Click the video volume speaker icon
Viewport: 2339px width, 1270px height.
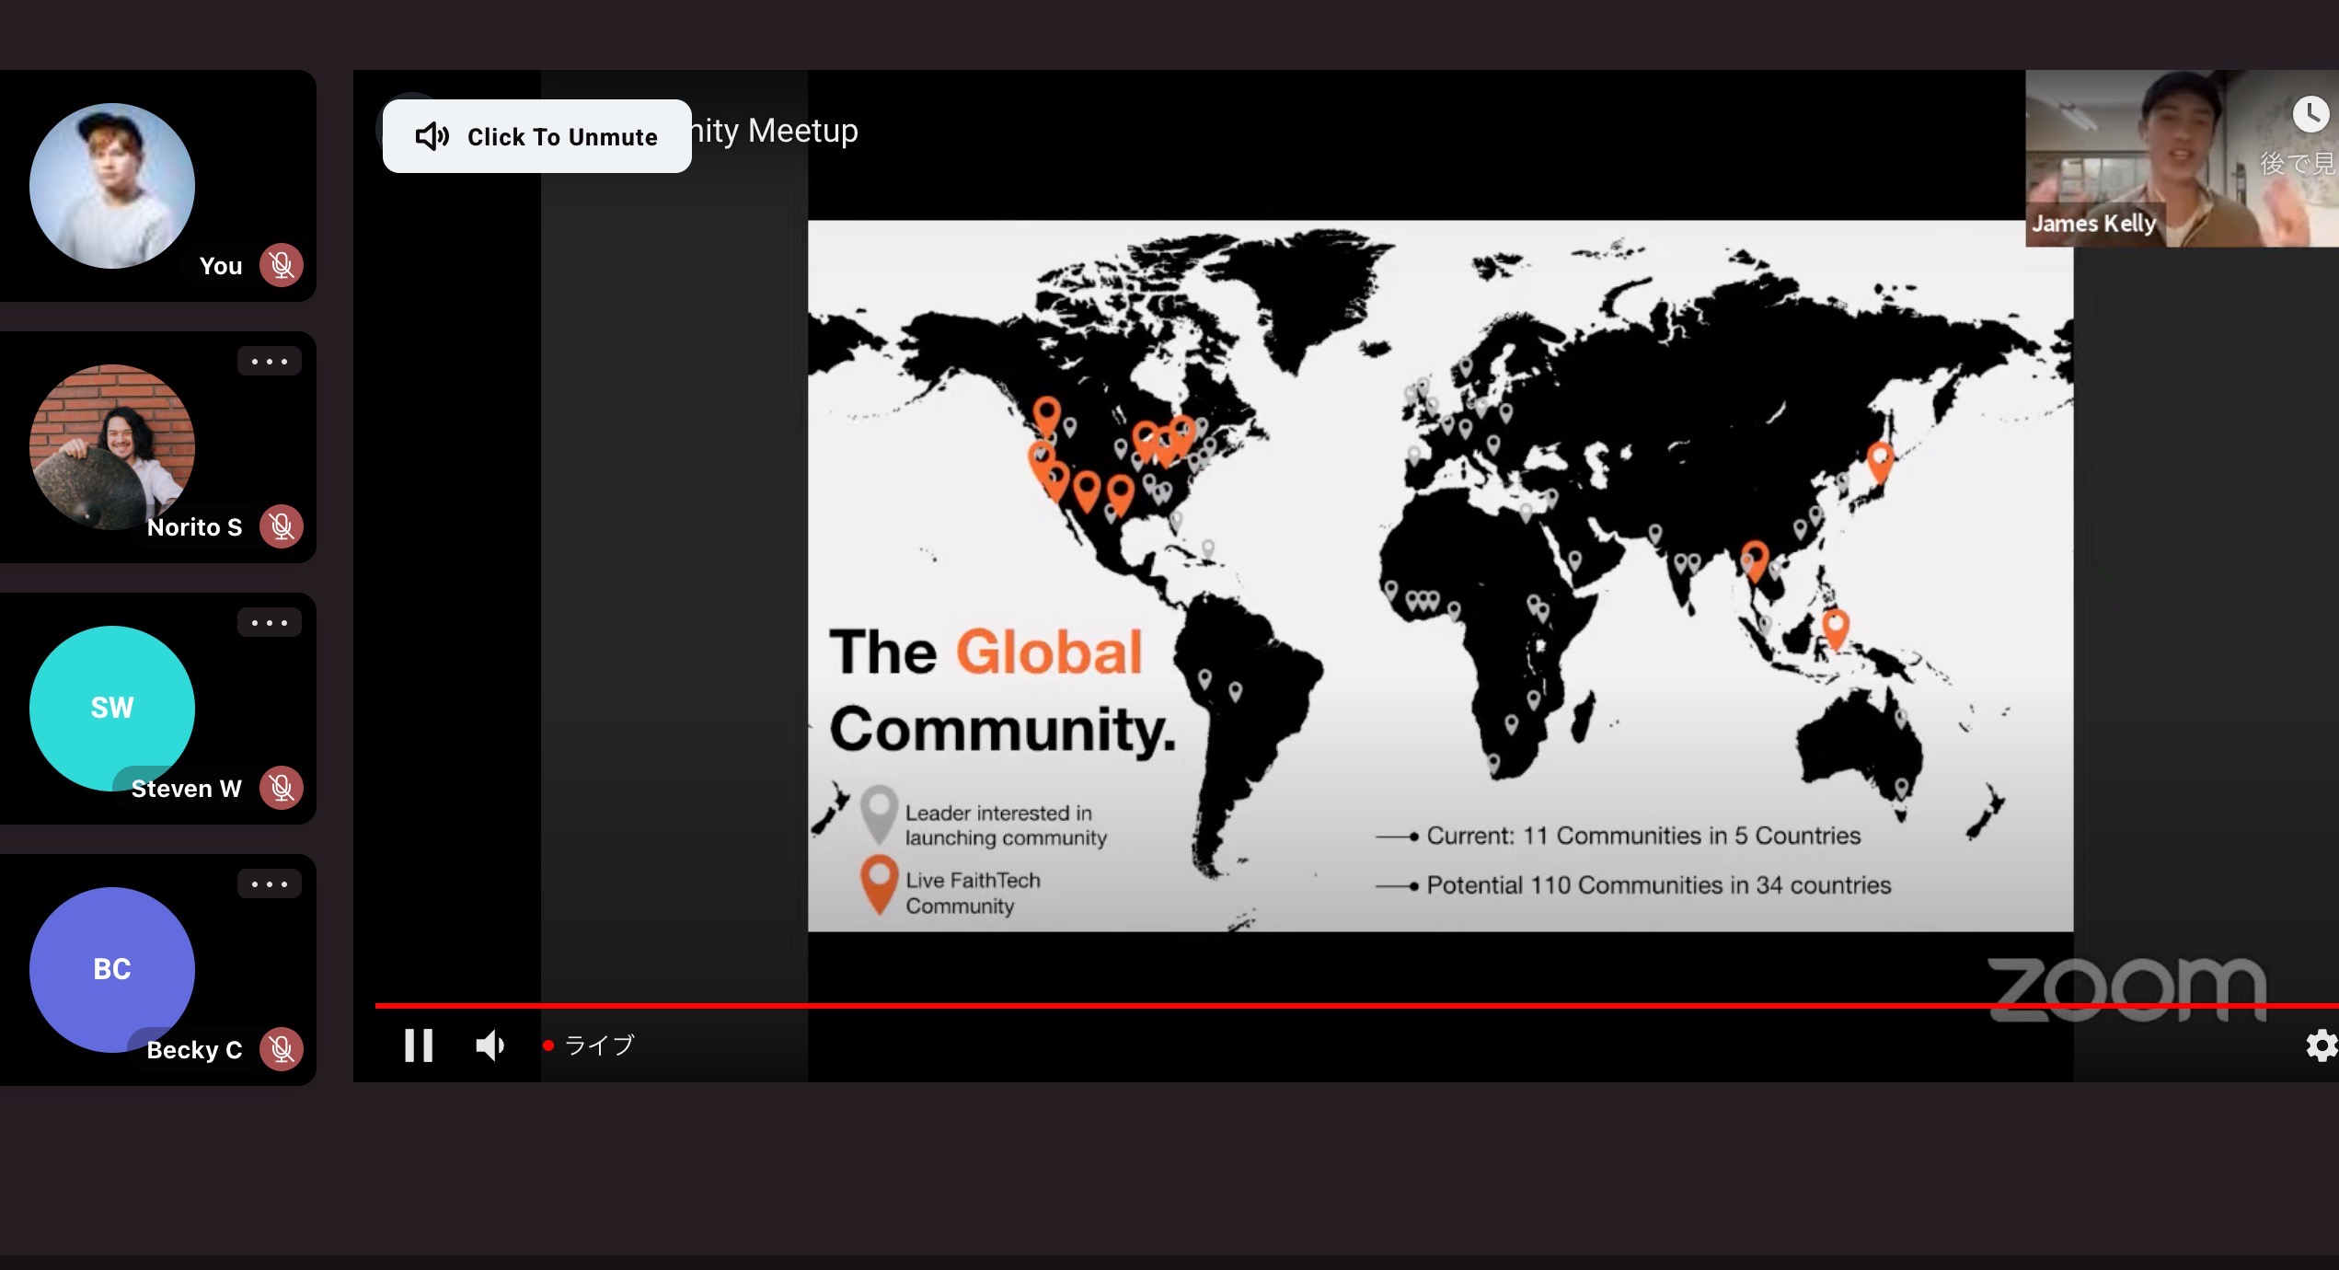click(x=490, y=1045)
